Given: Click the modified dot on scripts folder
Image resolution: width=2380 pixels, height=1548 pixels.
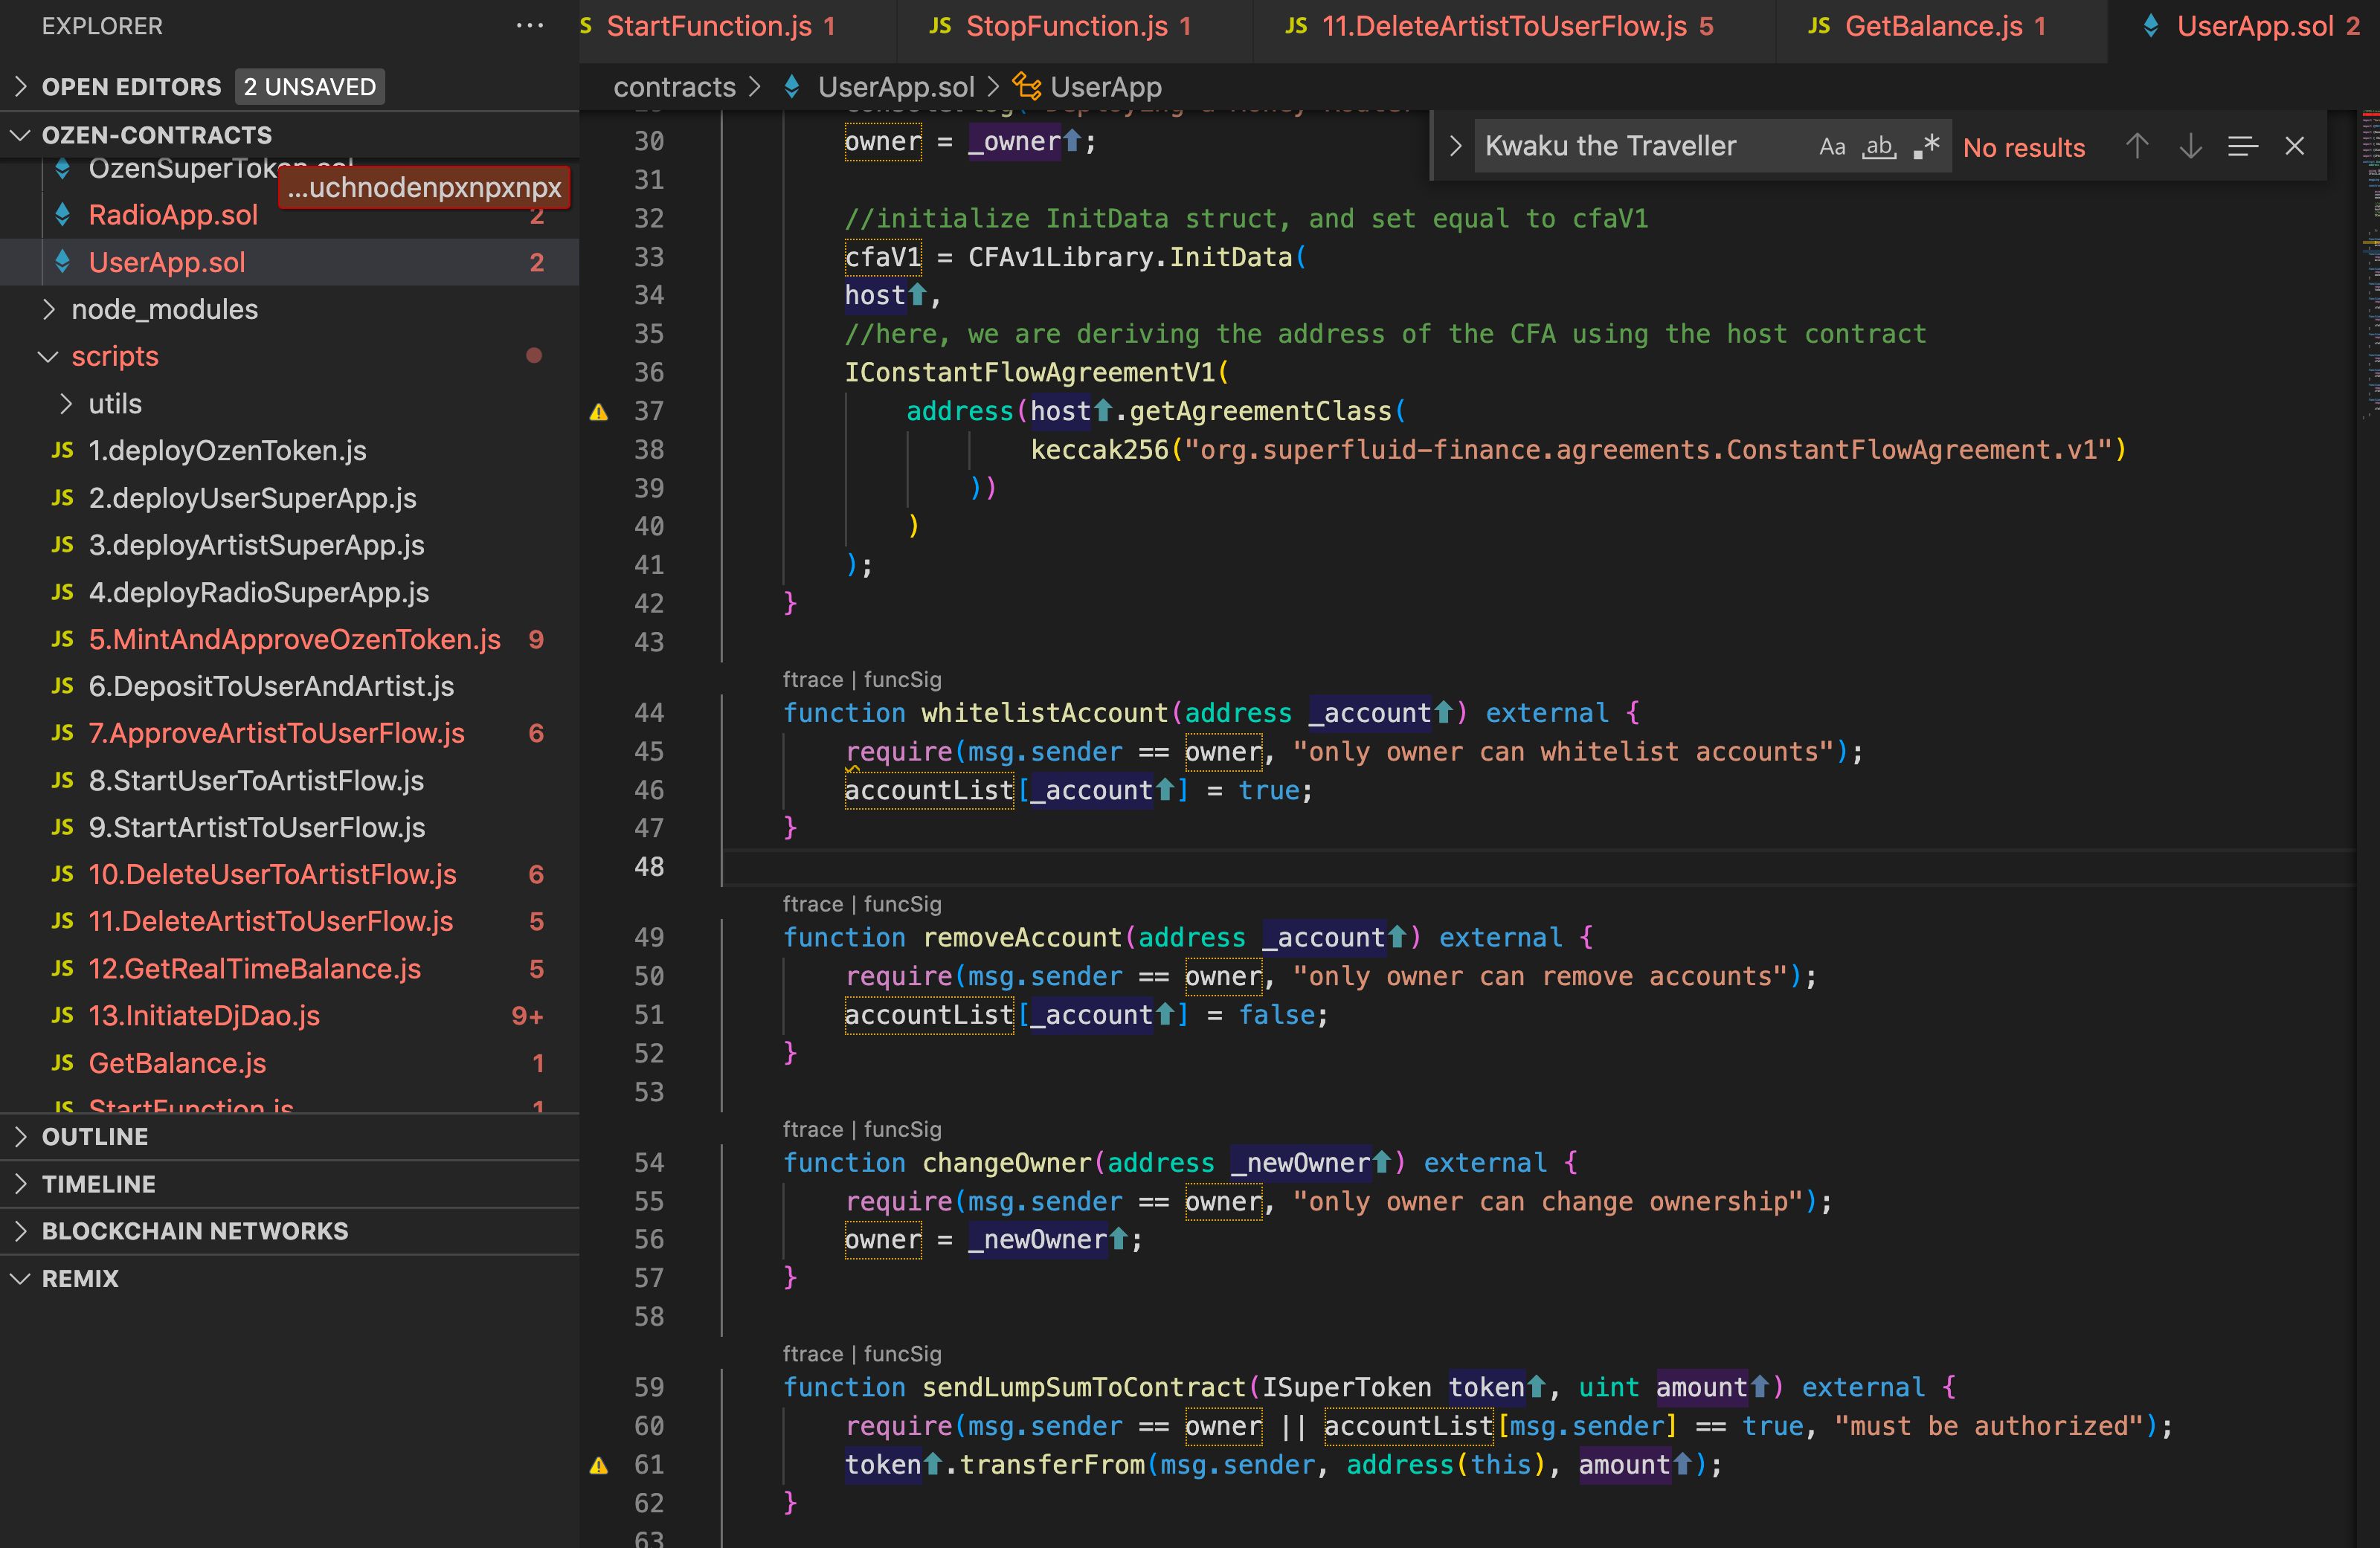Looking at the screenshot, I should (x=534, y=355).
